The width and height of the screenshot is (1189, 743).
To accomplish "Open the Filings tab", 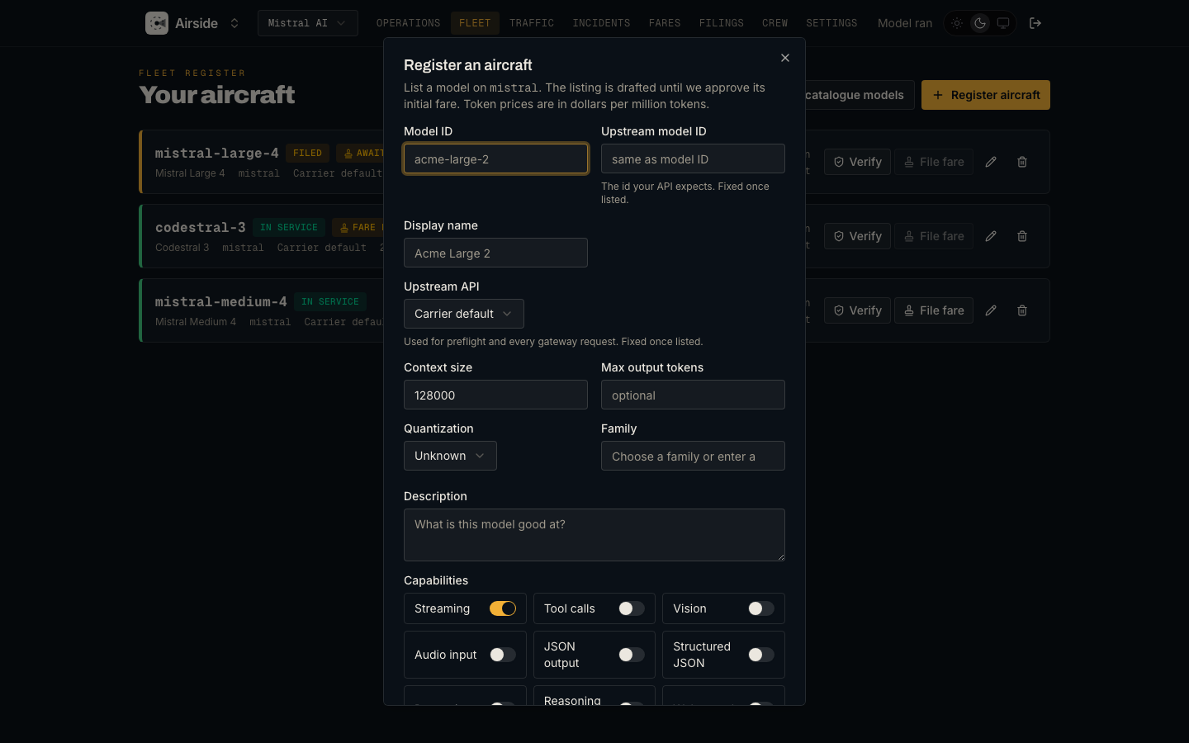I will coord(722,23).
